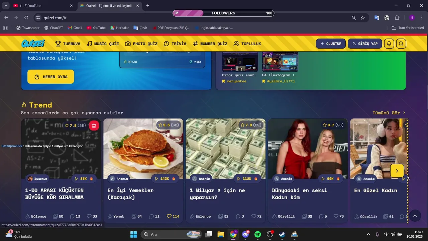This screenshot has width=428, height=241.
Task: Click meryemkee streamer name
Action: click(x=236, y=81)
